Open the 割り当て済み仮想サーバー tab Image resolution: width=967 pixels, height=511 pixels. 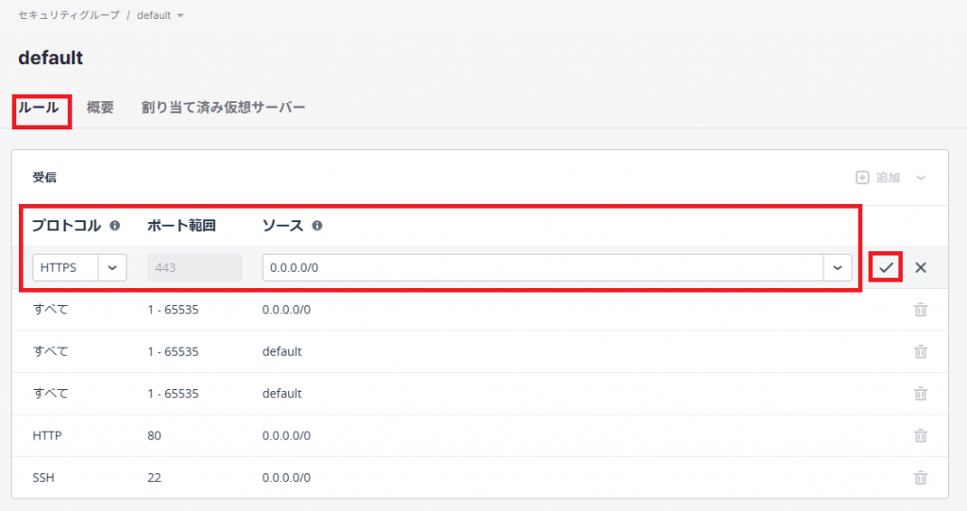pyautogui.click(x=223, y=108)
